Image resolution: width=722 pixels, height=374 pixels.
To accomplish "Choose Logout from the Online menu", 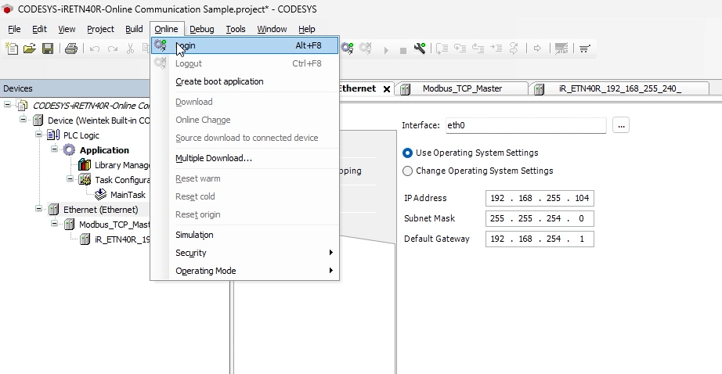I will click(245, 63).
